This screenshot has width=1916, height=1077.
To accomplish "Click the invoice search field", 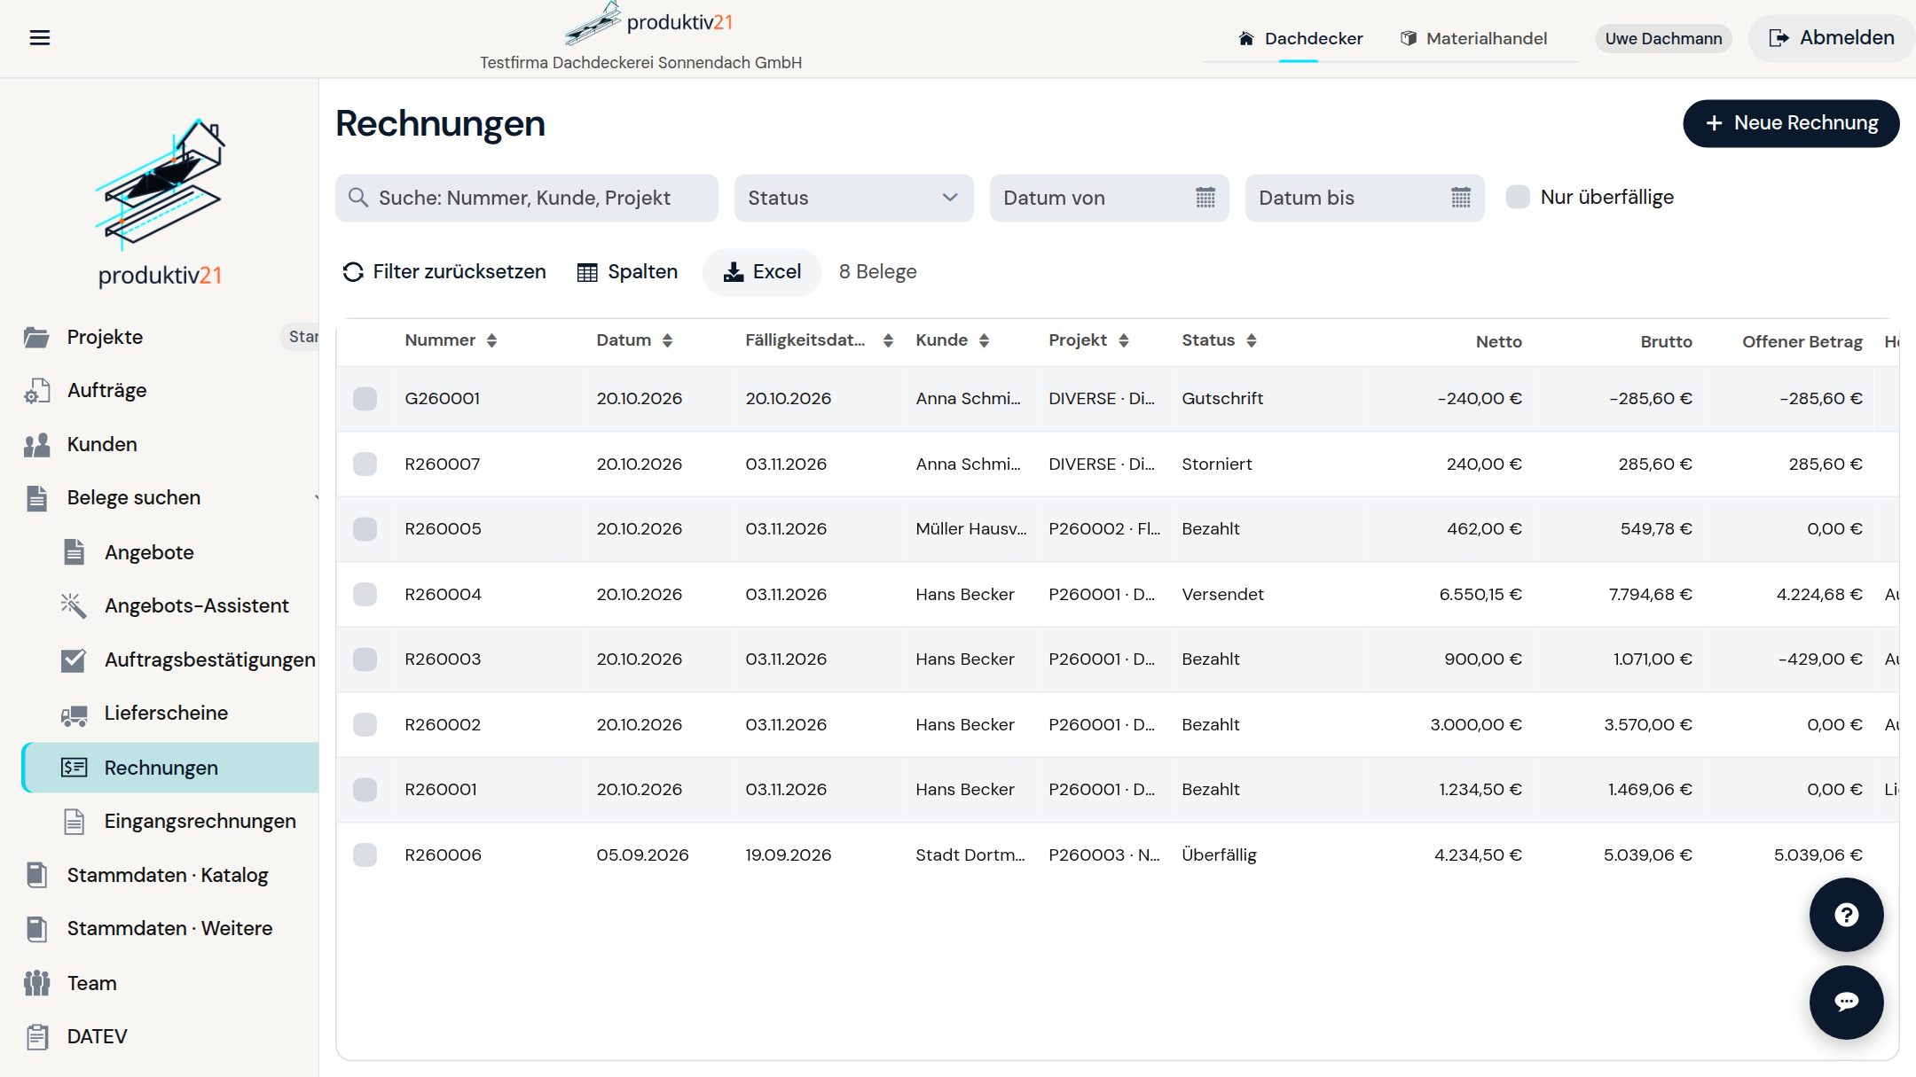I will [x=526, y=198].
